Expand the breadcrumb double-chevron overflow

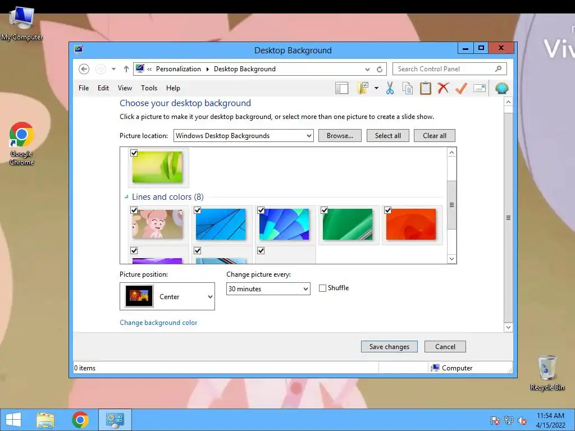(x=149, y=69)
